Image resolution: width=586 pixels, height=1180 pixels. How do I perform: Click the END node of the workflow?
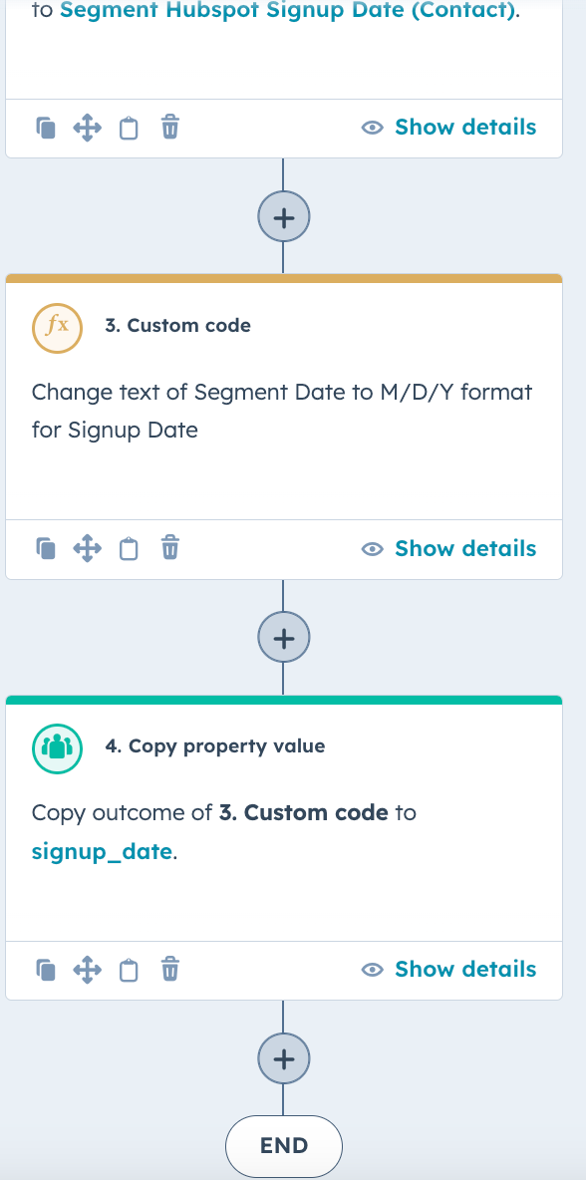(x=284, y=1144)
